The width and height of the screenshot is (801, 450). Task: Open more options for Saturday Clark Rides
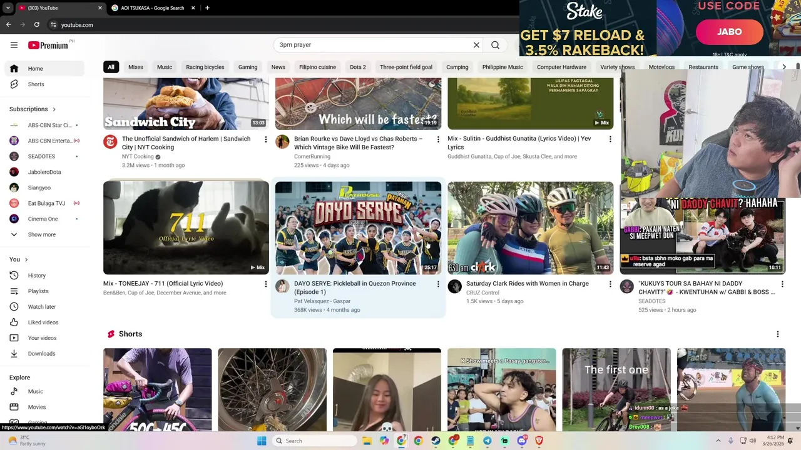coord(610,284)
